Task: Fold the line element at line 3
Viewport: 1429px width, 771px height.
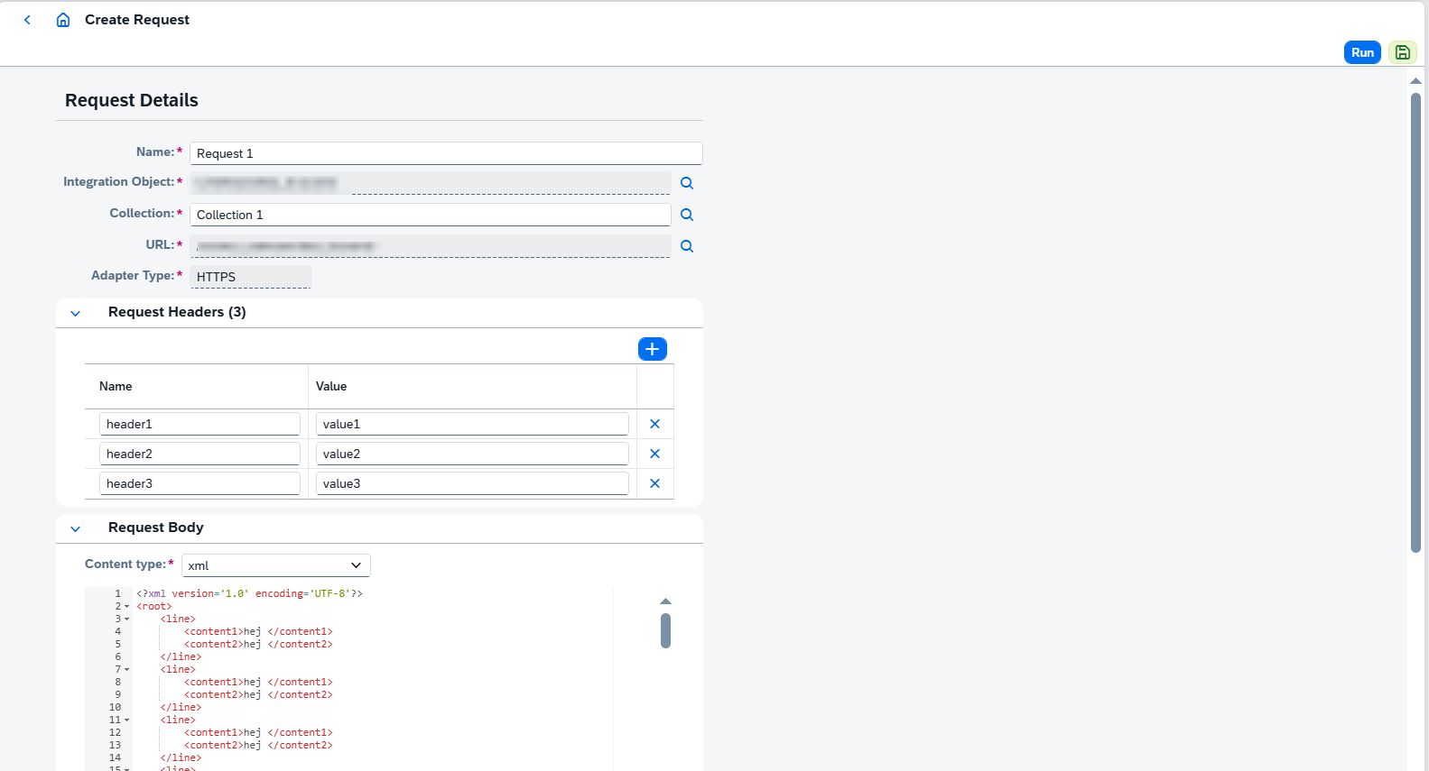Action: coord(127,620)
